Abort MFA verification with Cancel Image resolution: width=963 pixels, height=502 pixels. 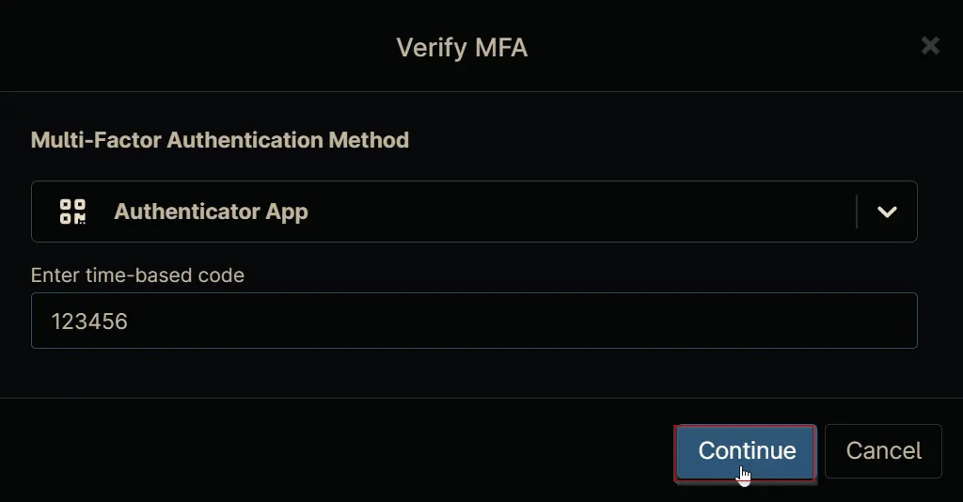point(883,451)
